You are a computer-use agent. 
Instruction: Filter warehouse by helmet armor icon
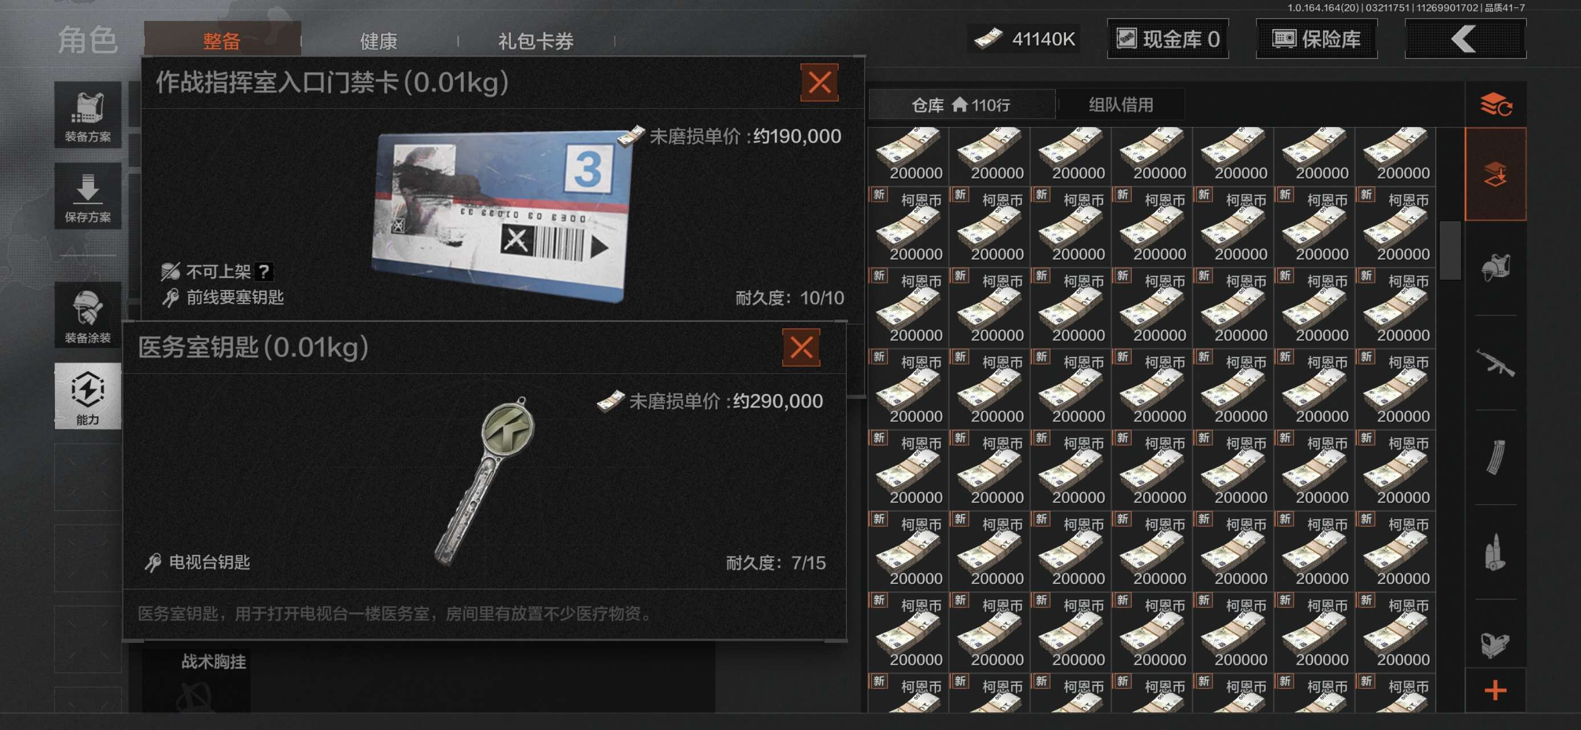click(x=1495, y=268)
